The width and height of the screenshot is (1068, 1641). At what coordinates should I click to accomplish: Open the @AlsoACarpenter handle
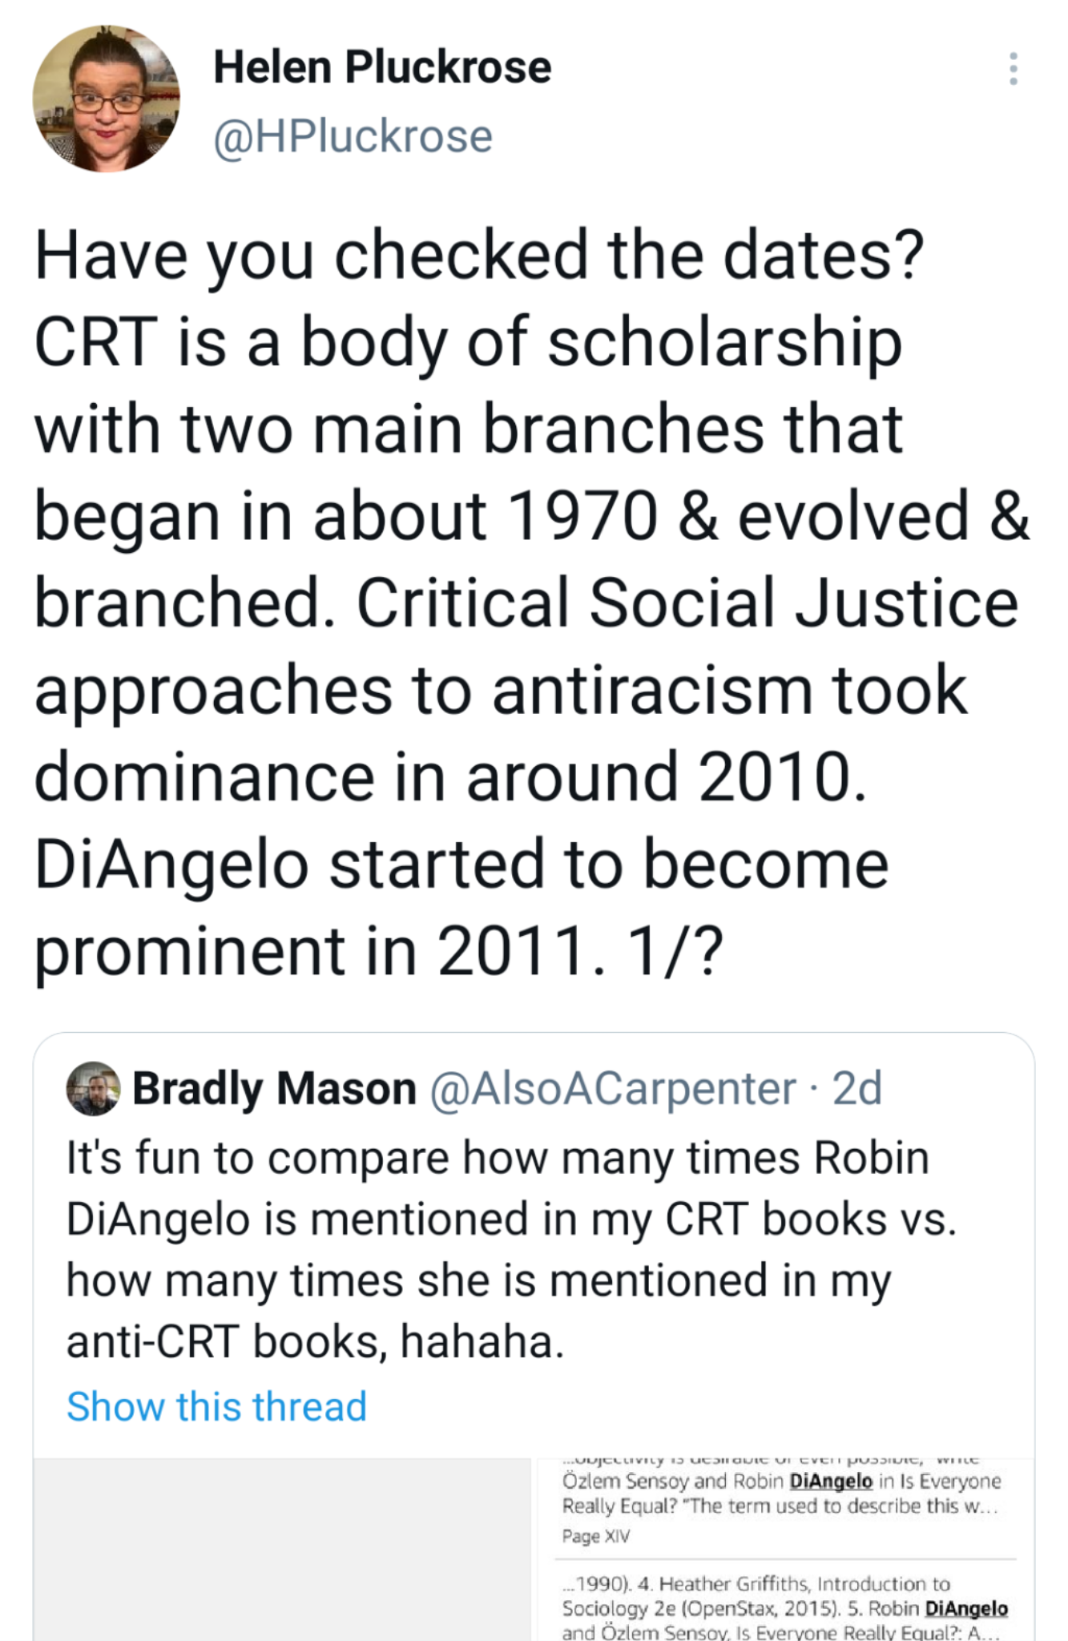613,1089
